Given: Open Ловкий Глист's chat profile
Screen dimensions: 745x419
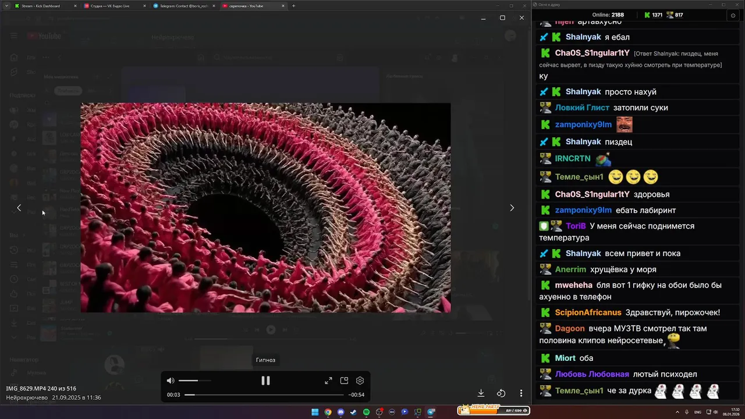Looking at the screenshot, I should 582,108.
